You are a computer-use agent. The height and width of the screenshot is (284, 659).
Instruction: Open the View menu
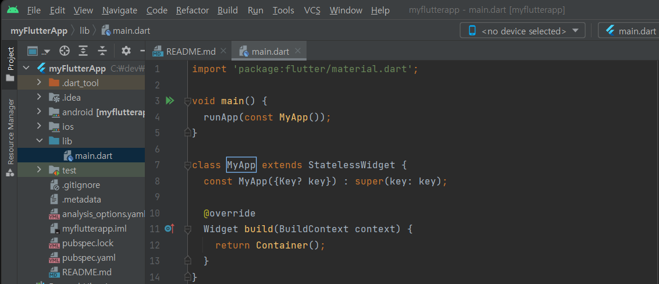[83, 10]
